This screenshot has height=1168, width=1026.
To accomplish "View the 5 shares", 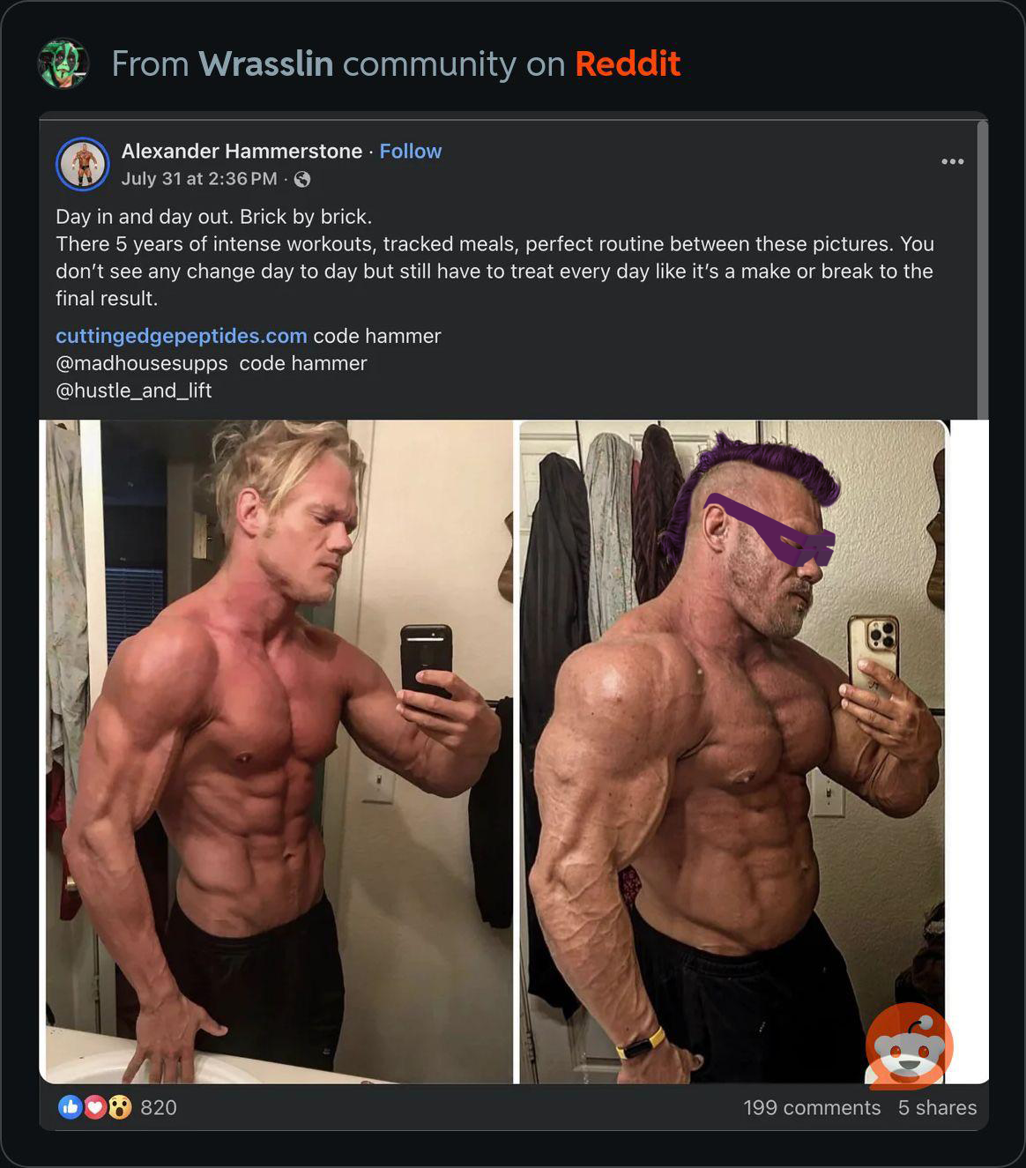I will coord(937,1108).
